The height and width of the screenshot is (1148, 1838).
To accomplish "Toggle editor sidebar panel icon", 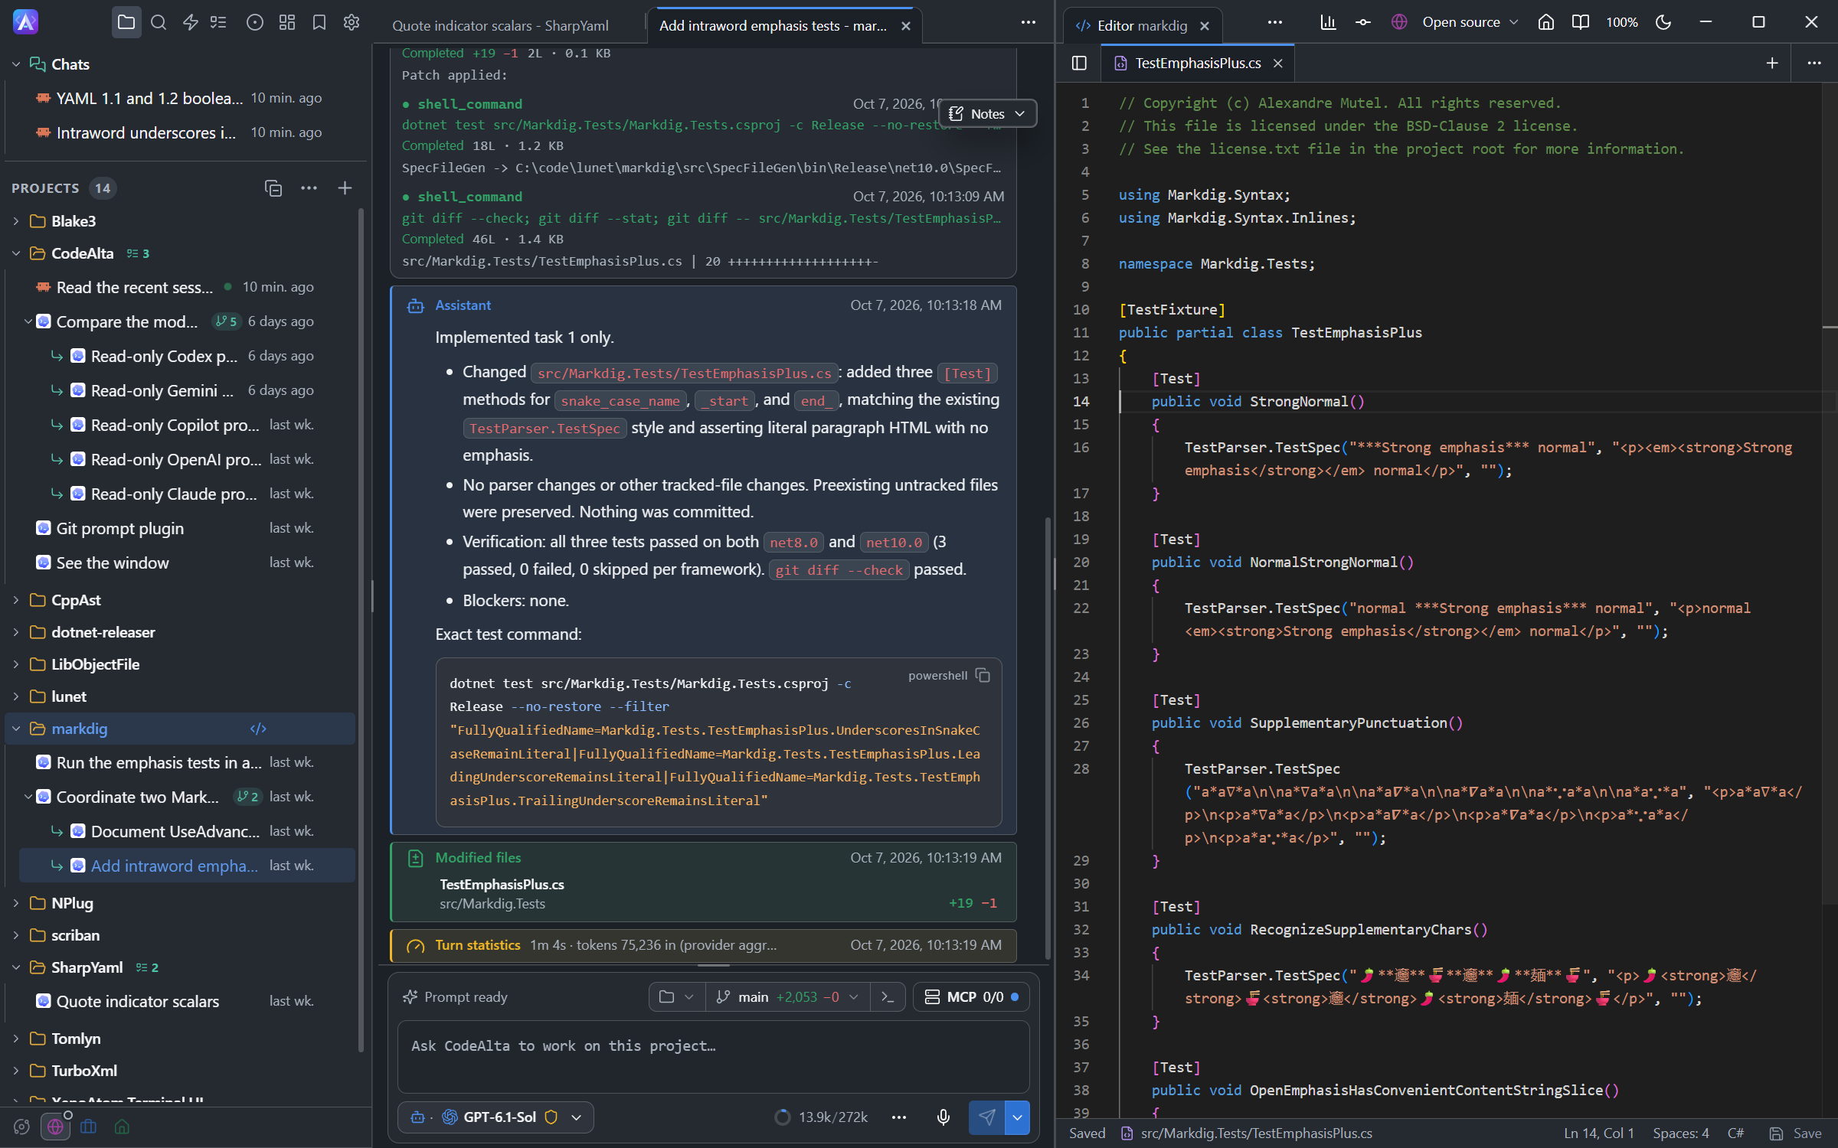I will click(x=1079, y=63).
